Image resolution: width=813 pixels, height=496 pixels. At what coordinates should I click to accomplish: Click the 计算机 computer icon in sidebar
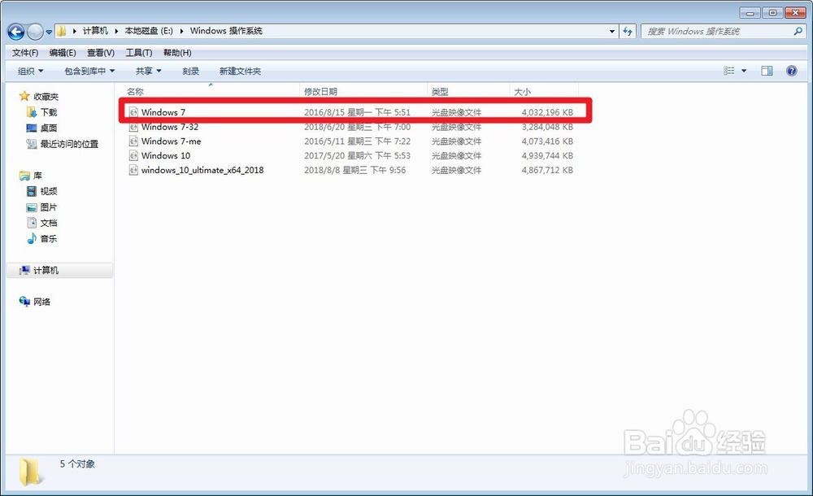coord(24,270)
